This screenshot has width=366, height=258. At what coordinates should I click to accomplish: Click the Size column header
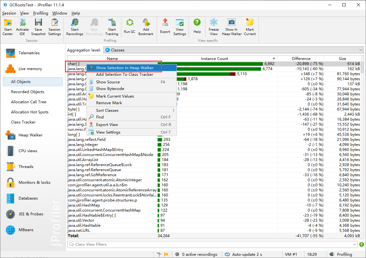point(342,58)
